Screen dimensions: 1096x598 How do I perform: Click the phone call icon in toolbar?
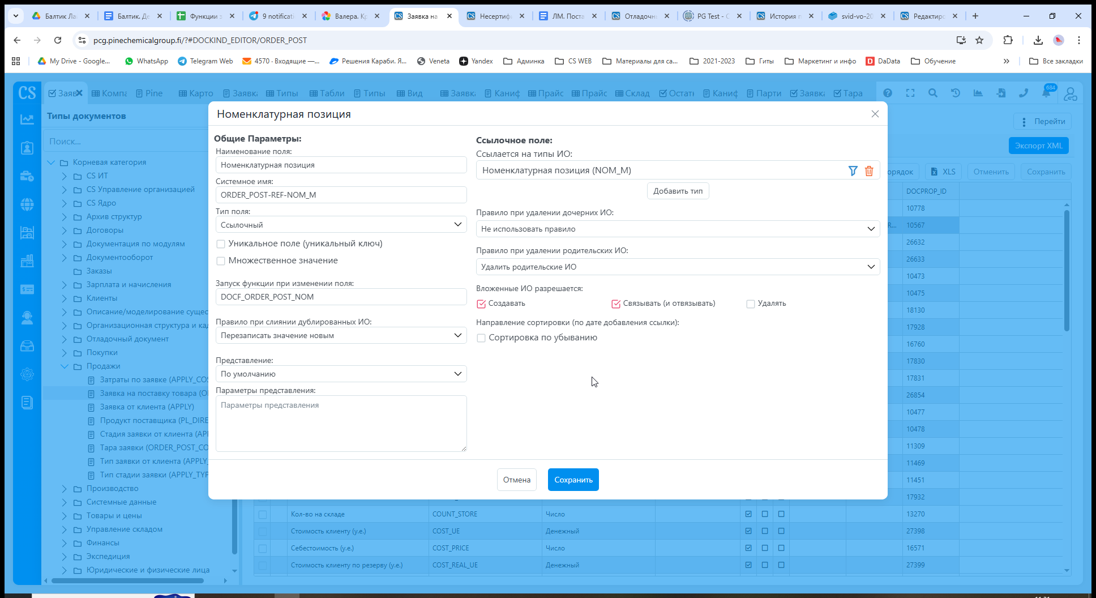[x=1024, y=93]
